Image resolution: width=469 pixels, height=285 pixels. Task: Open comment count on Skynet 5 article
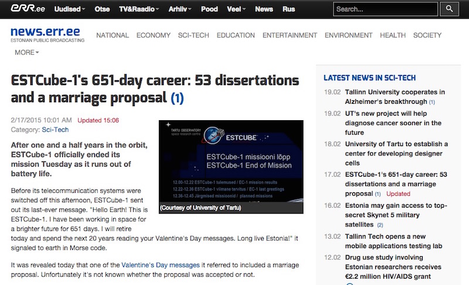[380, 225]
